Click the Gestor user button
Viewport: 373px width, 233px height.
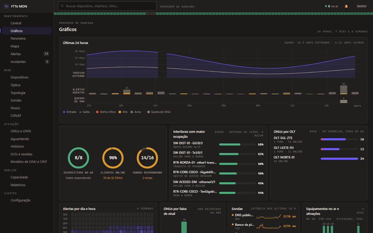[362, 6]
